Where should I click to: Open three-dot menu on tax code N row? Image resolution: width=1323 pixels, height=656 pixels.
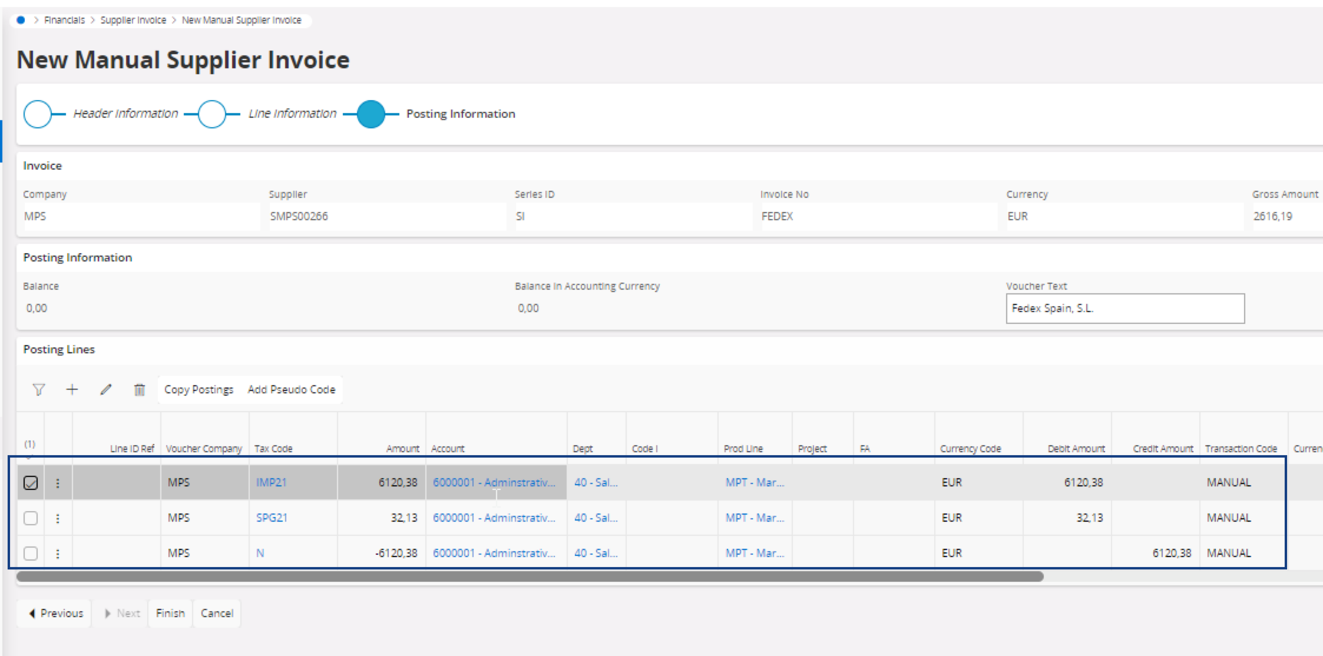(58, 554)
